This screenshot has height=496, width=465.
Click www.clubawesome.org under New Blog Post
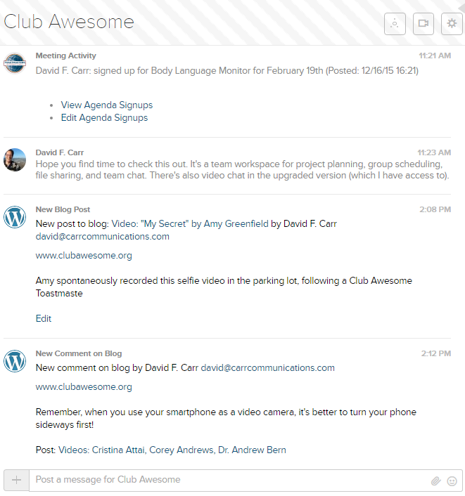84,255
